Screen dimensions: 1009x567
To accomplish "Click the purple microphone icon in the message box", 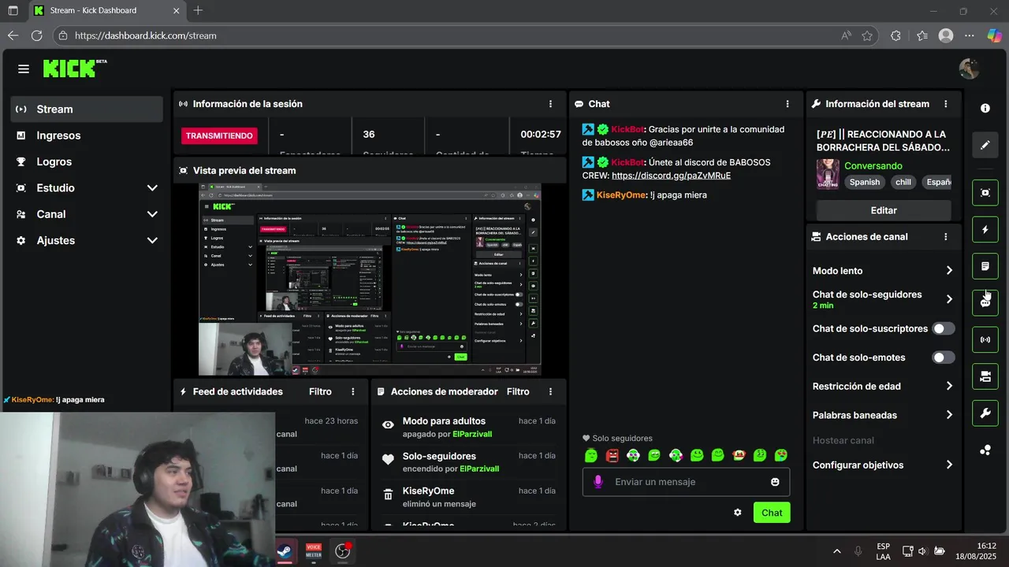I will click(598, 481).
